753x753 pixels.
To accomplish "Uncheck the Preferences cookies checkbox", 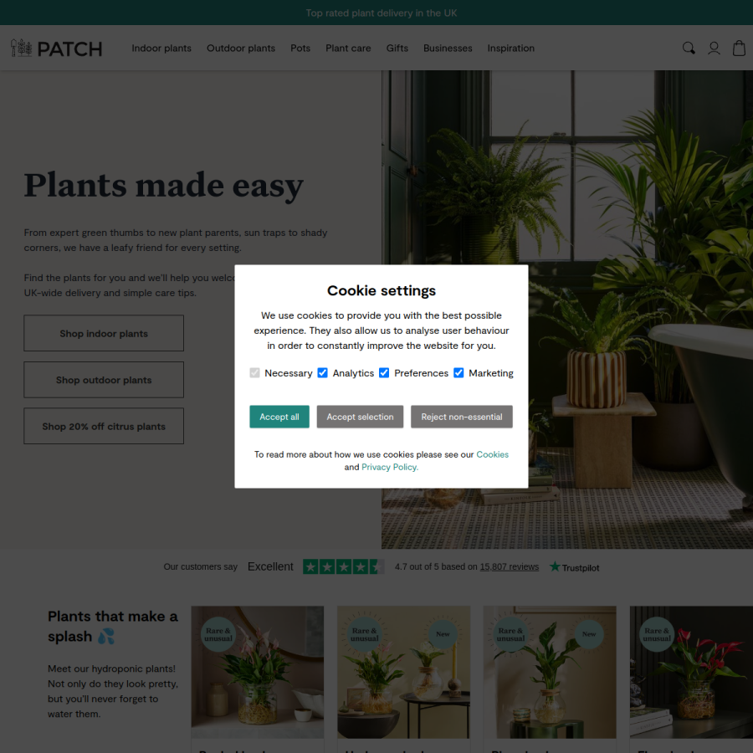I will [384, 372].
